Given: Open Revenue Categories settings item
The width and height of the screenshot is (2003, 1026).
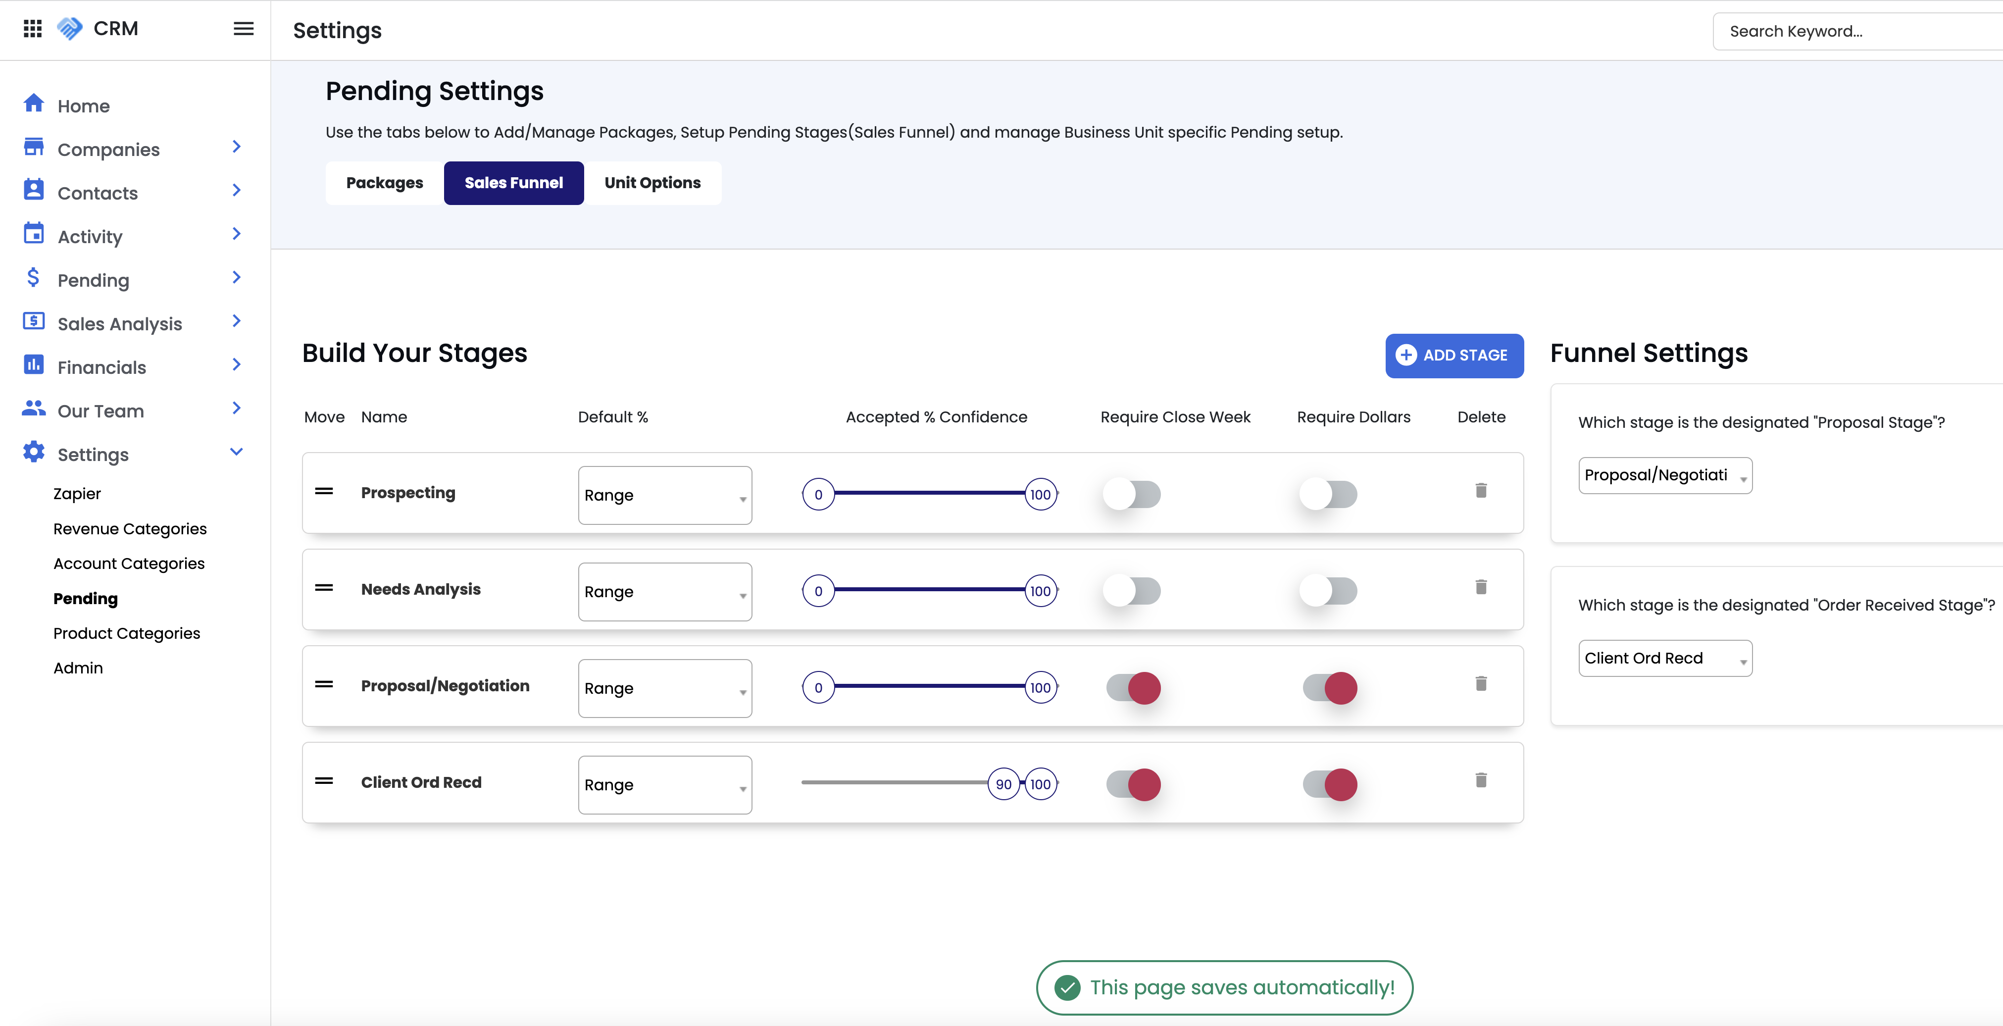Looking at the screenshot, I should (x=130, y=529).
